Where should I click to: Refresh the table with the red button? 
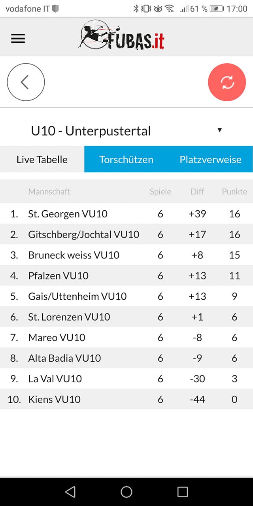pyautogui.click(x=227, y=82)
